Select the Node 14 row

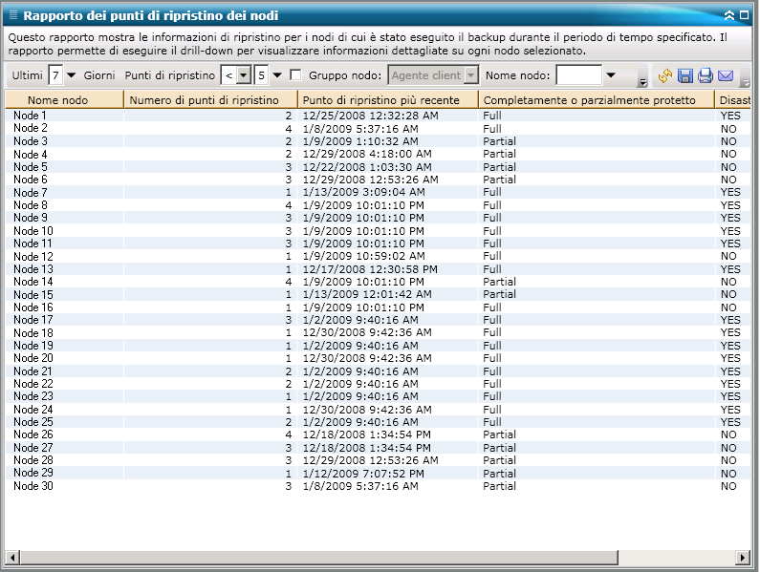click(378, 282)
